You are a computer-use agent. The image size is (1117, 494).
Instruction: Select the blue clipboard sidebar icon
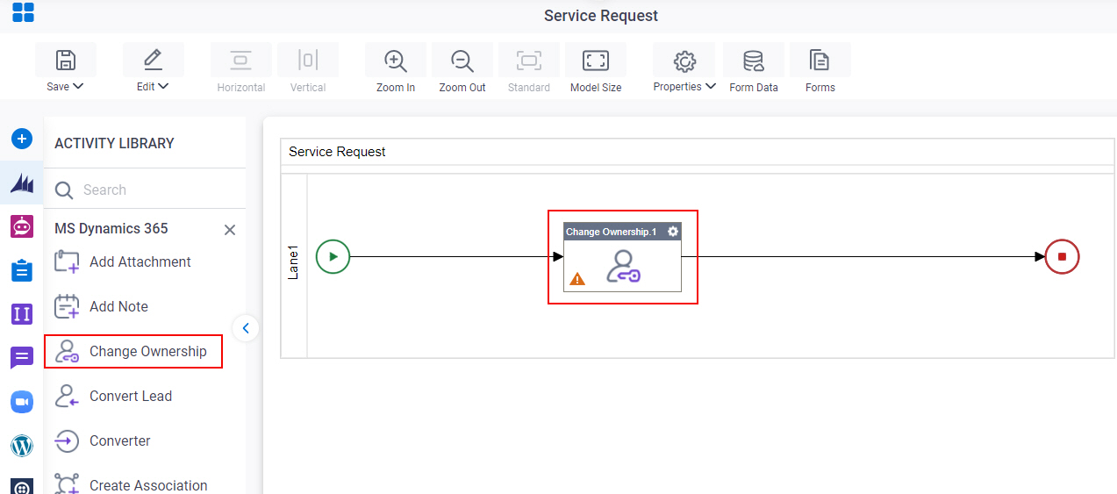click(x=22, y=270)
